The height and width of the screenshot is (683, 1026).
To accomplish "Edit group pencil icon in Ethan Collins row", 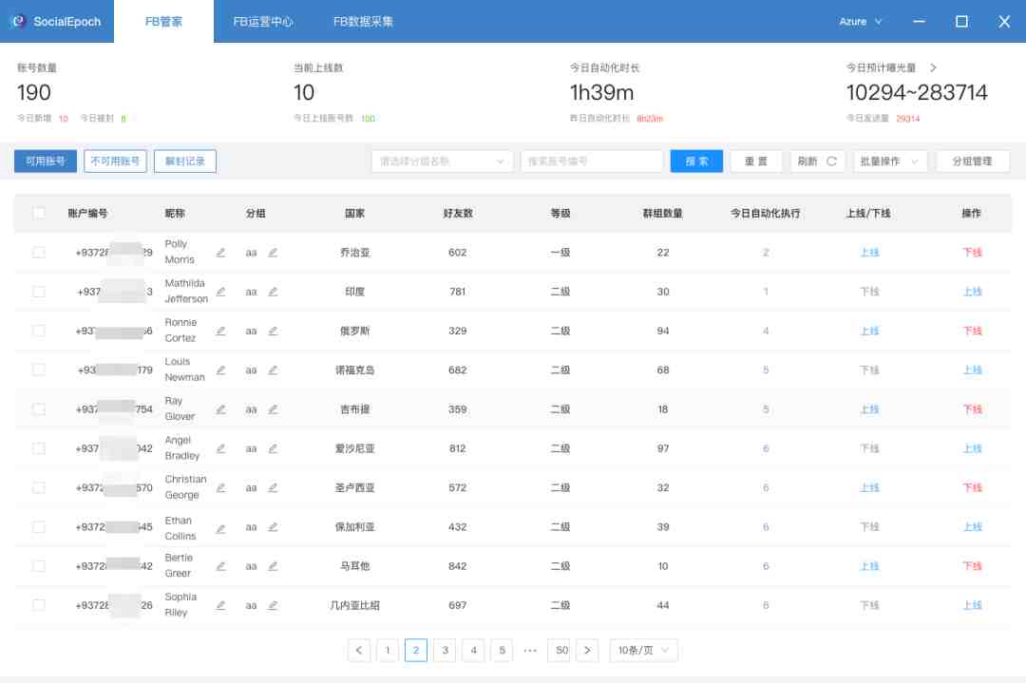I will point(273,527).
